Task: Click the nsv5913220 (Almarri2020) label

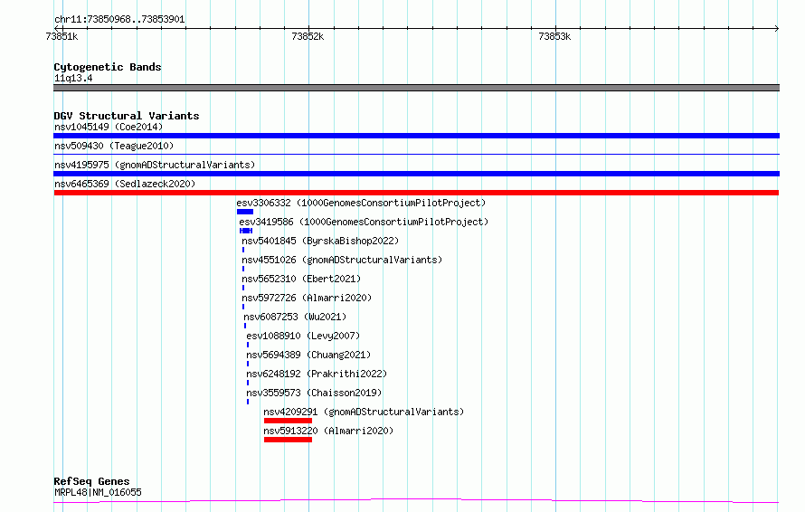Action: point(328,431)
